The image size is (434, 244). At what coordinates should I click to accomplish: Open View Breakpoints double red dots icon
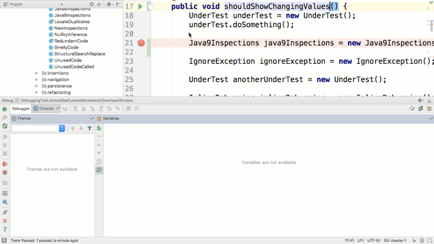pos(5,164)
